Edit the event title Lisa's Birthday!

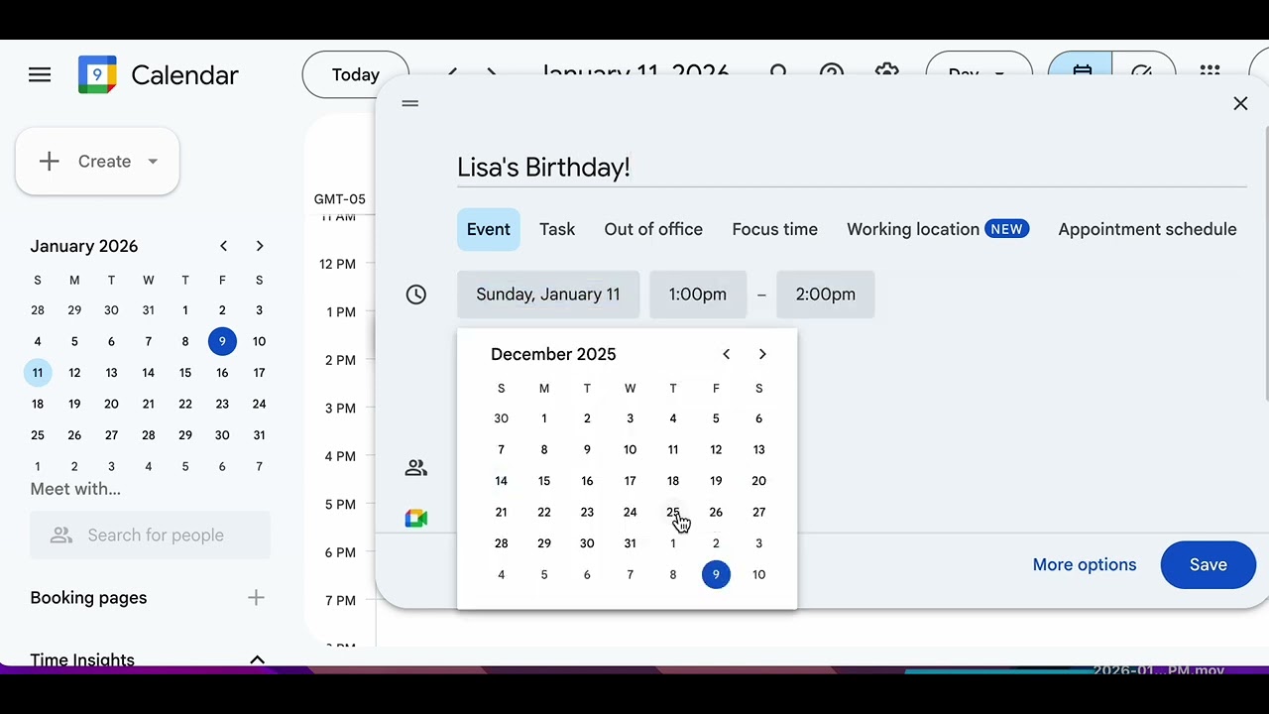[851, 168]
